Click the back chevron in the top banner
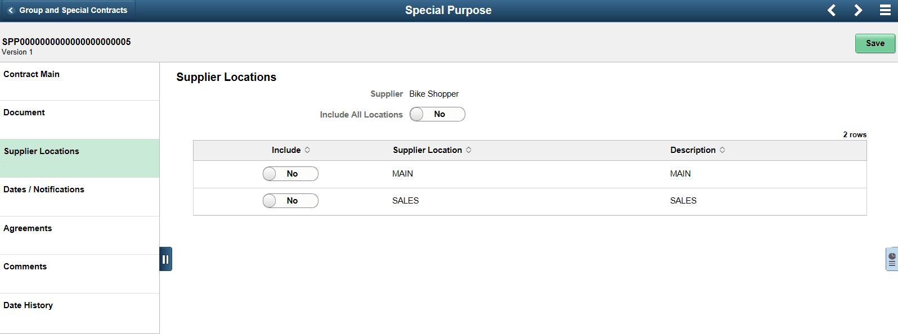This screenshot has width=898, height=334. (11, 10)
